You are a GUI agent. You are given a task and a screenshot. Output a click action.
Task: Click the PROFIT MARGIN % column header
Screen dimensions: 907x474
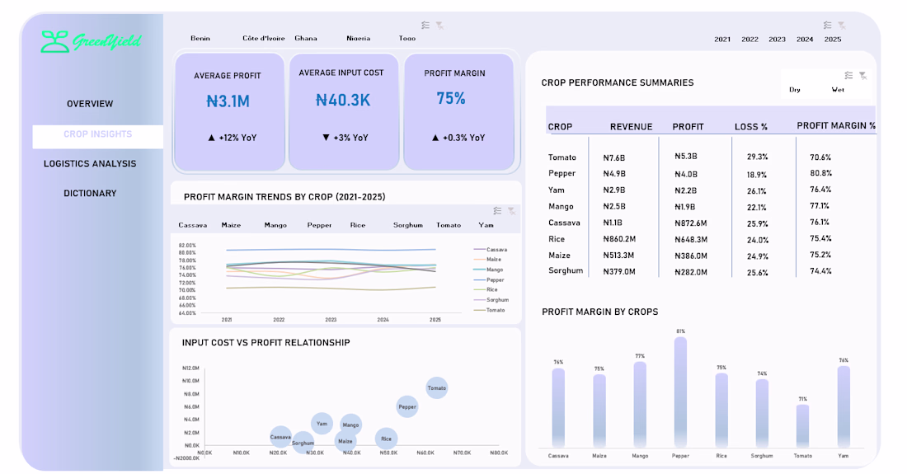pyautogui.click(x=836, y=125)
